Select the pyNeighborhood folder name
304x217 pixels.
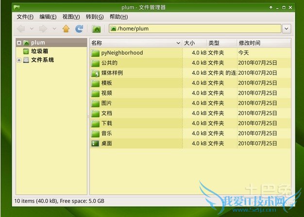(x=122, y=53)
